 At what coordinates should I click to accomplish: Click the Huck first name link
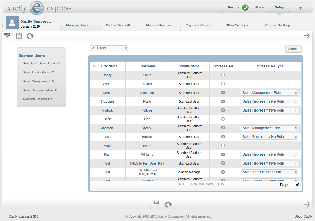tap(107, 119)
